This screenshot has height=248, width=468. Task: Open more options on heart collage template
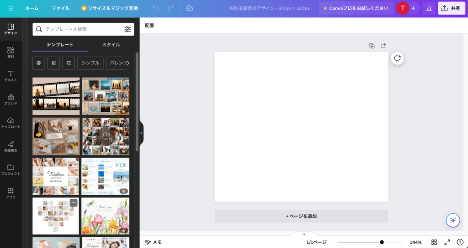pyautogui.click(x=74, y=203)
